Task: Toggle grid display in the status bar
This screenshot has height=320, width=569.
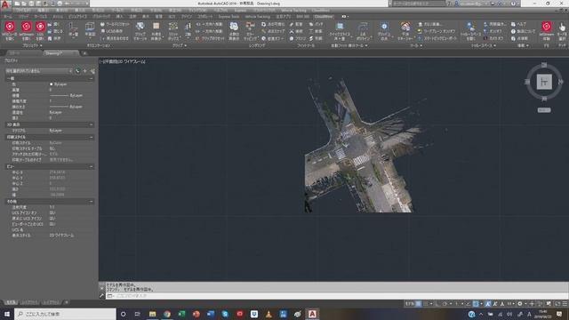Action: 419,304
